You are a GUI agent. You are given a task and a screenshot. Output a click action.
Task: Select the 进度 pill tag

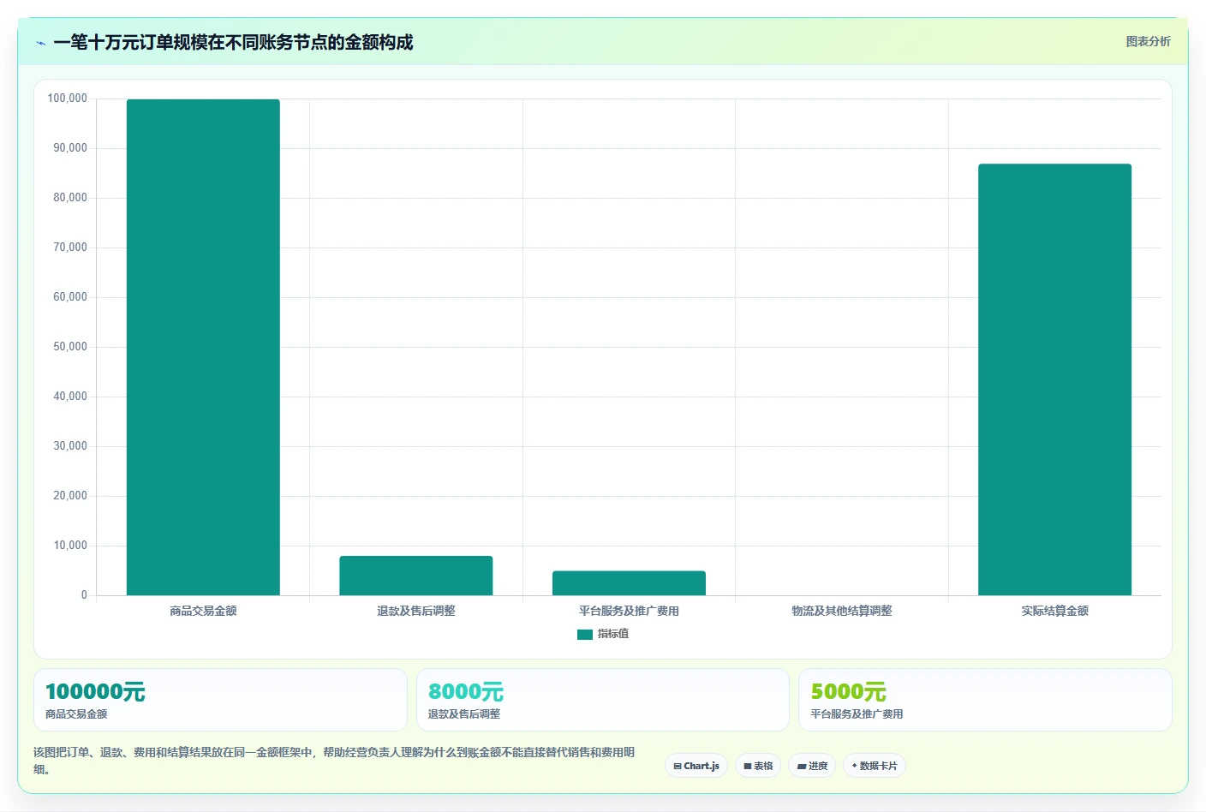[812, 766]
